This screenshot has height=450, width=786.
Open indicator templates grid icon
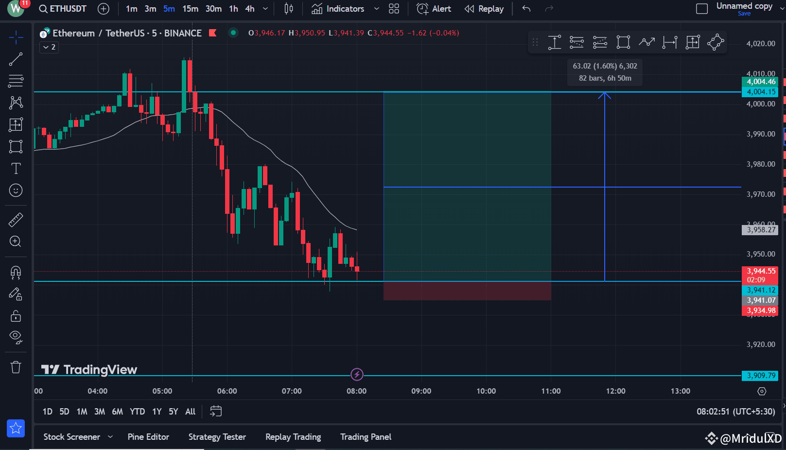pos(394,9)
